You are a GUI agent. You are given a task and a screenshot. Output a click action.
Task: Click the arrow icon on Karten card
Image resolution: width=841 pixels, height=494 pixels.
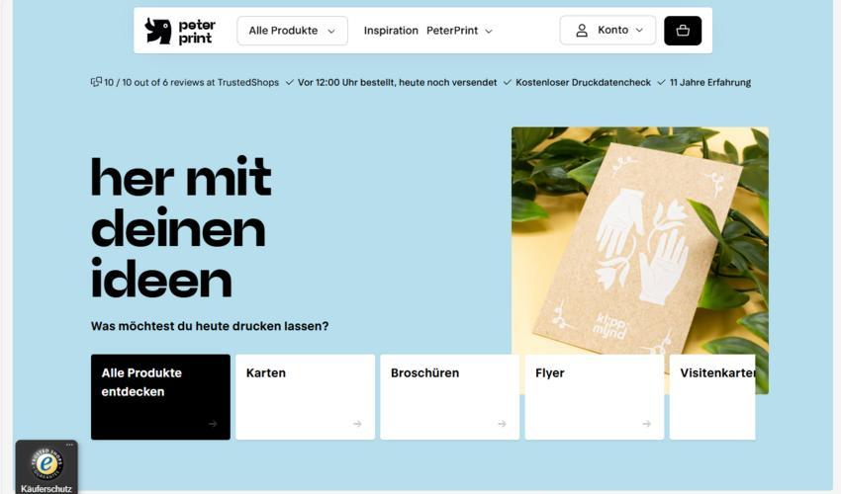357,424
